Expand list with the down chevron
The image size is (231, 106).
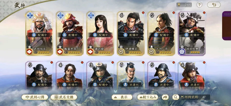click(115, 91)
